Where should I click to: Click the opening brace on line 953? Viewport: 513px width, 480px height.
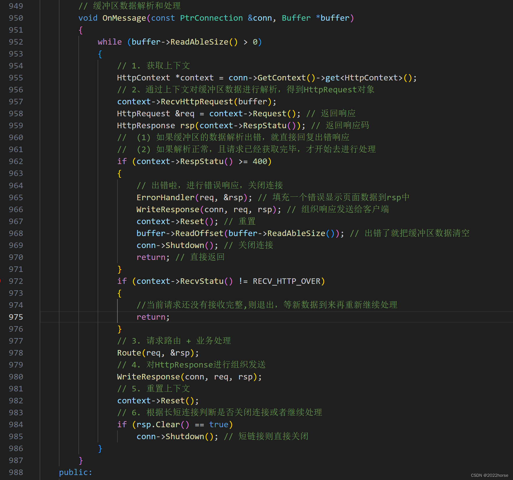pyautogui.click(x=100, y=54)
